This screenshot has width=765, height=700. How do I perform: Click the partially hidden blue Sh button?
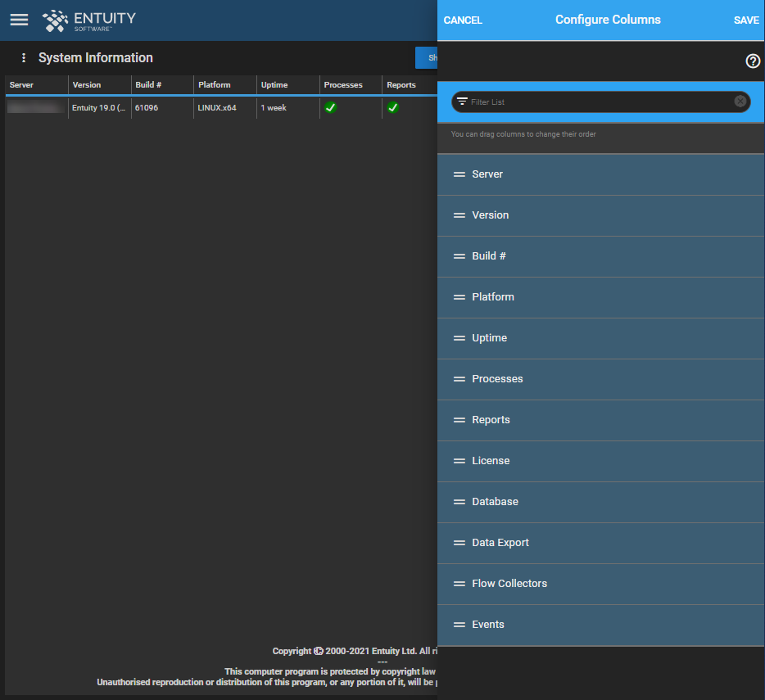[x=426, y=57]
